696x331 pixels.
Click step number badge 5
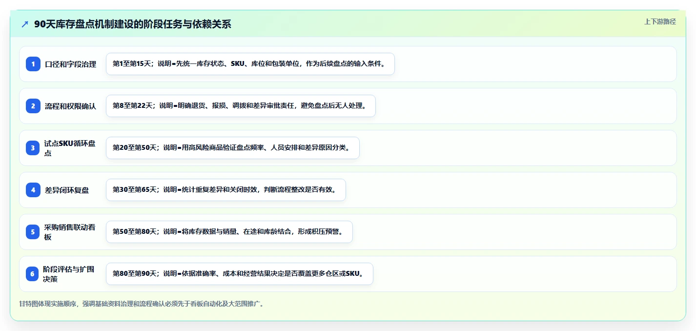(x=33, y=232)
